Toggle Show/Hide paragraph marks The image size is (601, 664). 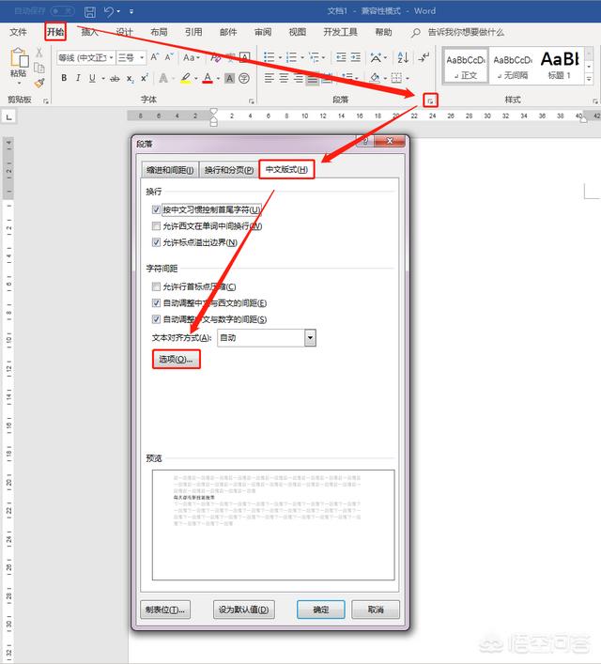click(x=424, y=57)
